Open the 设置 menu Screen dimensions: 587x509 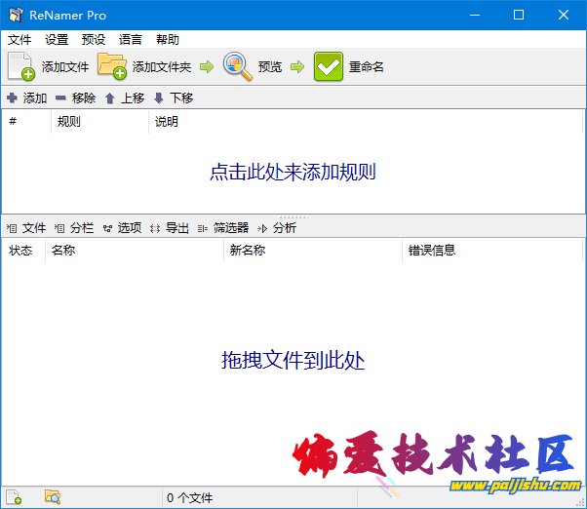57,39
